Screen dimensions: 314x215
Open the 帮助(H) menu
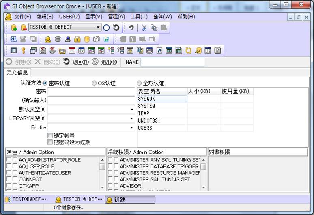tap(186, 17)
